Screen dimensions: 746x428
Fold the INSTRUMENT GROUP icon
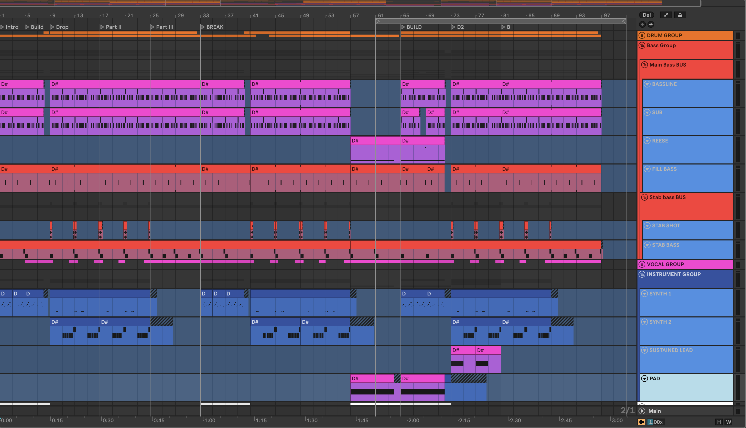pyautogui.click(x=642, y=274)
